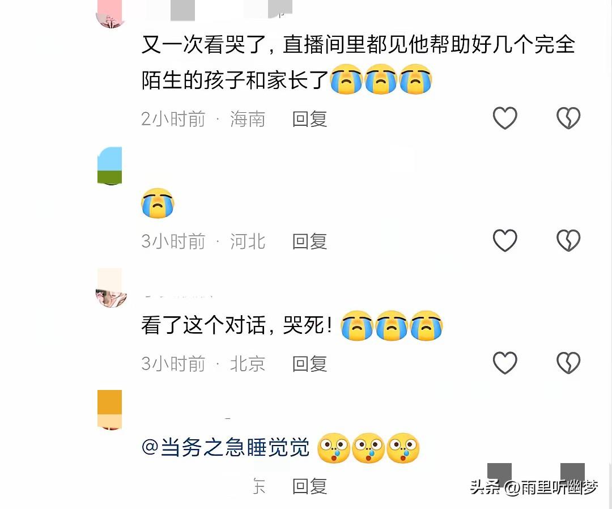Open the Beijing commenter's avatar
The height and width of the screenshot is (509, 612).
point(110,288)
